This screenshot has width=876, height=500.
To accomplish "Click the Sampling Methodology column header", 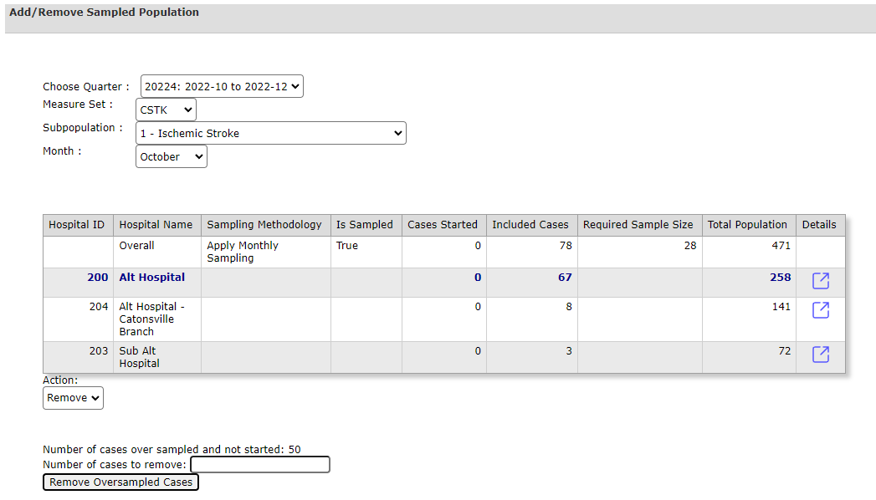I will tap(264, 225).
